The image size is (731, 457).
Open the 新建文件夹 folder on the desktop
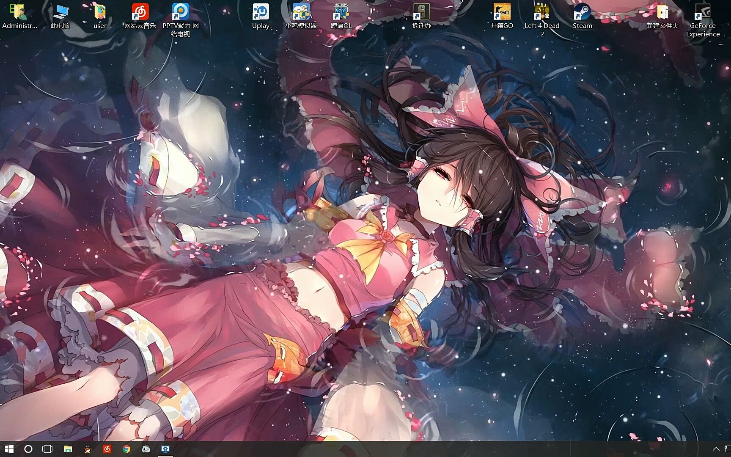click(x=662, y=17)
